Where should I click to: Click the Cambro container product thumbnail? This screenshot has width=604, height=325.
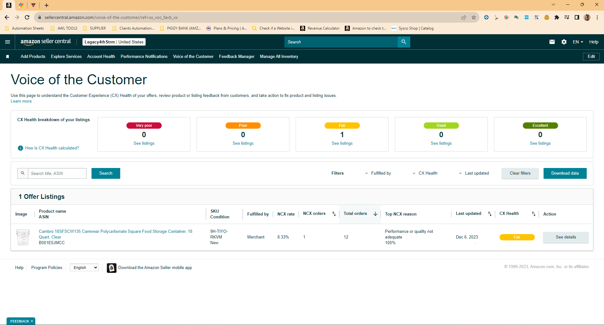23,237
